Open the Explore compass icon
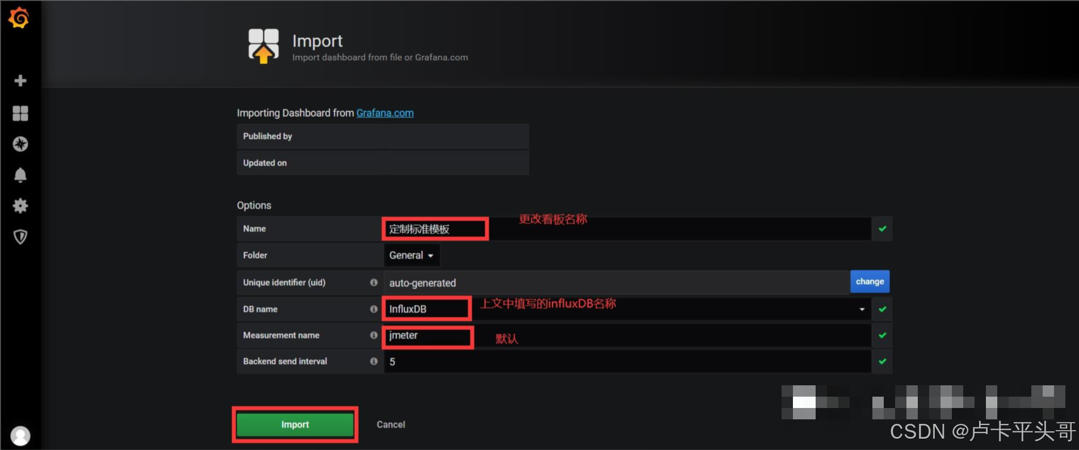This screenshot has height=450, width=1079. (x=20, y=144)
